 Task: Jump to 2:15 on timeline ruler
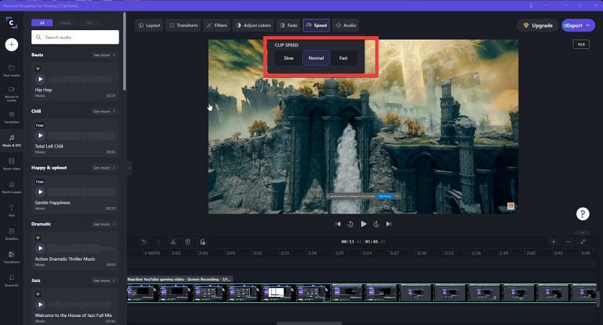285,253
